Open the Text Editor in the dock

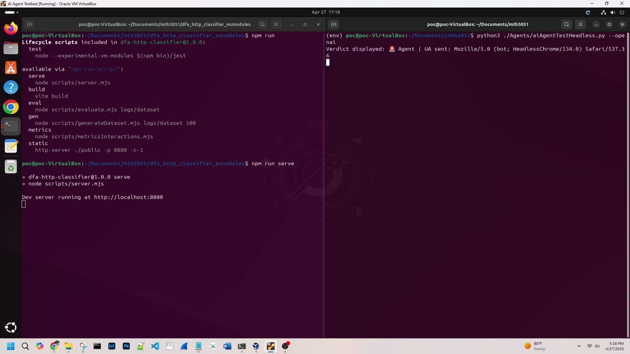11,146
